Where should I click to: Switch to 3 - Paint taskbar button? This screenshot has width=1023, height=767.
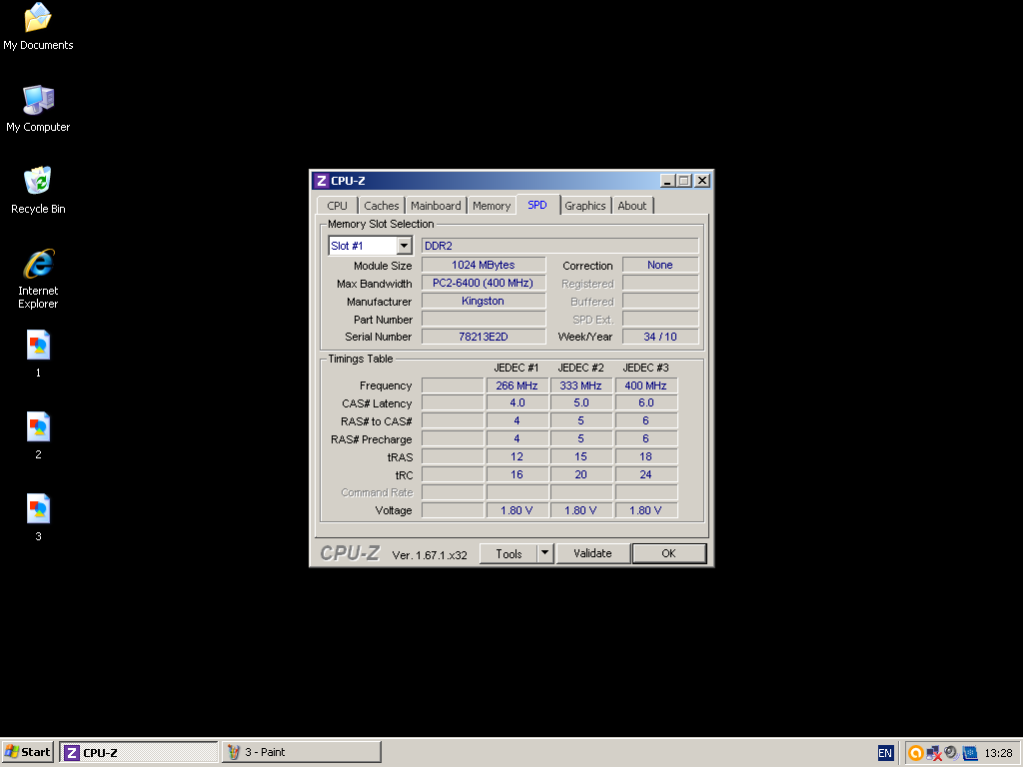[x=302, y=752]
